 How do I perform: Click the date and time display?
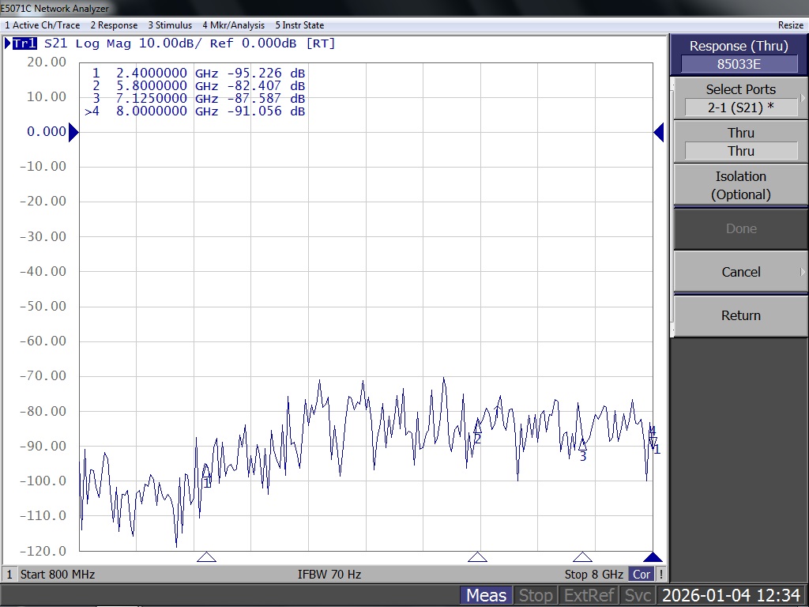731,595
